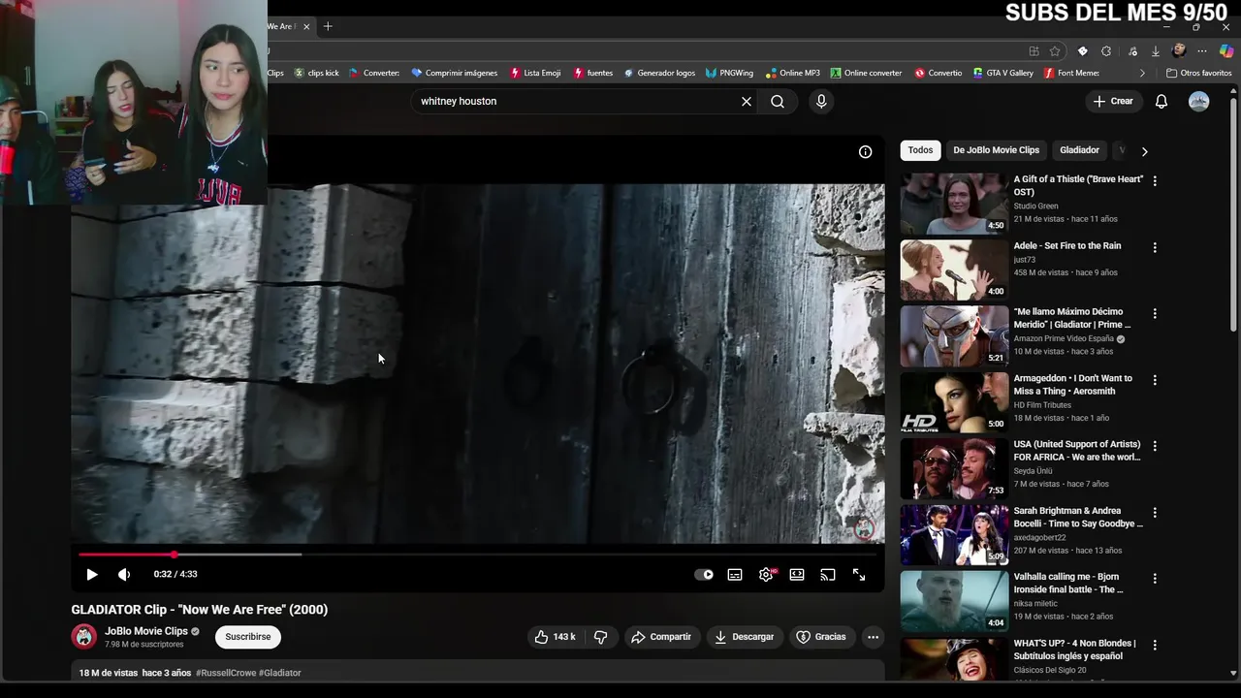Open A Gift of a Thistle thumbnail
Image resolution: width=1241 pixels, height=698 pixels.
click(x=954, y=204)
